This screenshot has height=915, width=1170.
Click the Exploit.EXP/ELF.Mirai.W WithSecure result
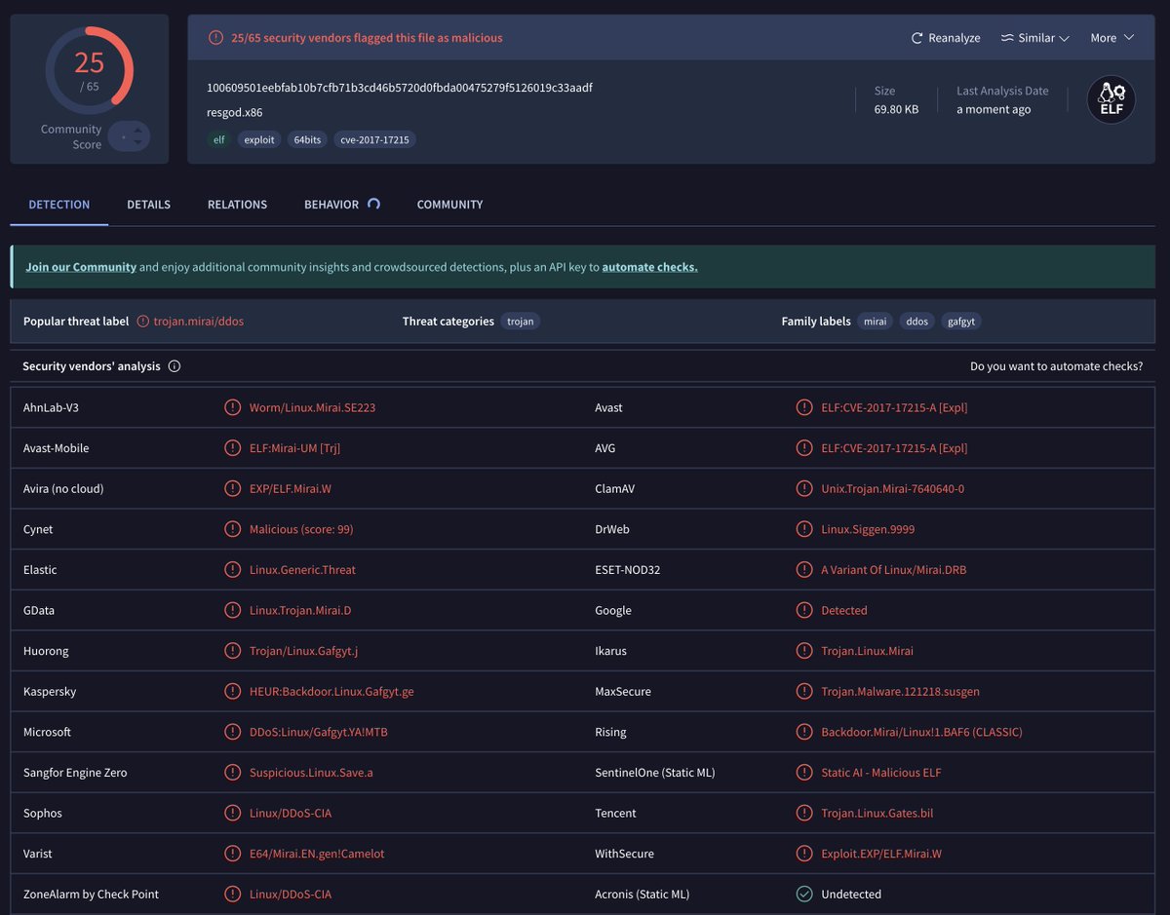coord(881,854)
